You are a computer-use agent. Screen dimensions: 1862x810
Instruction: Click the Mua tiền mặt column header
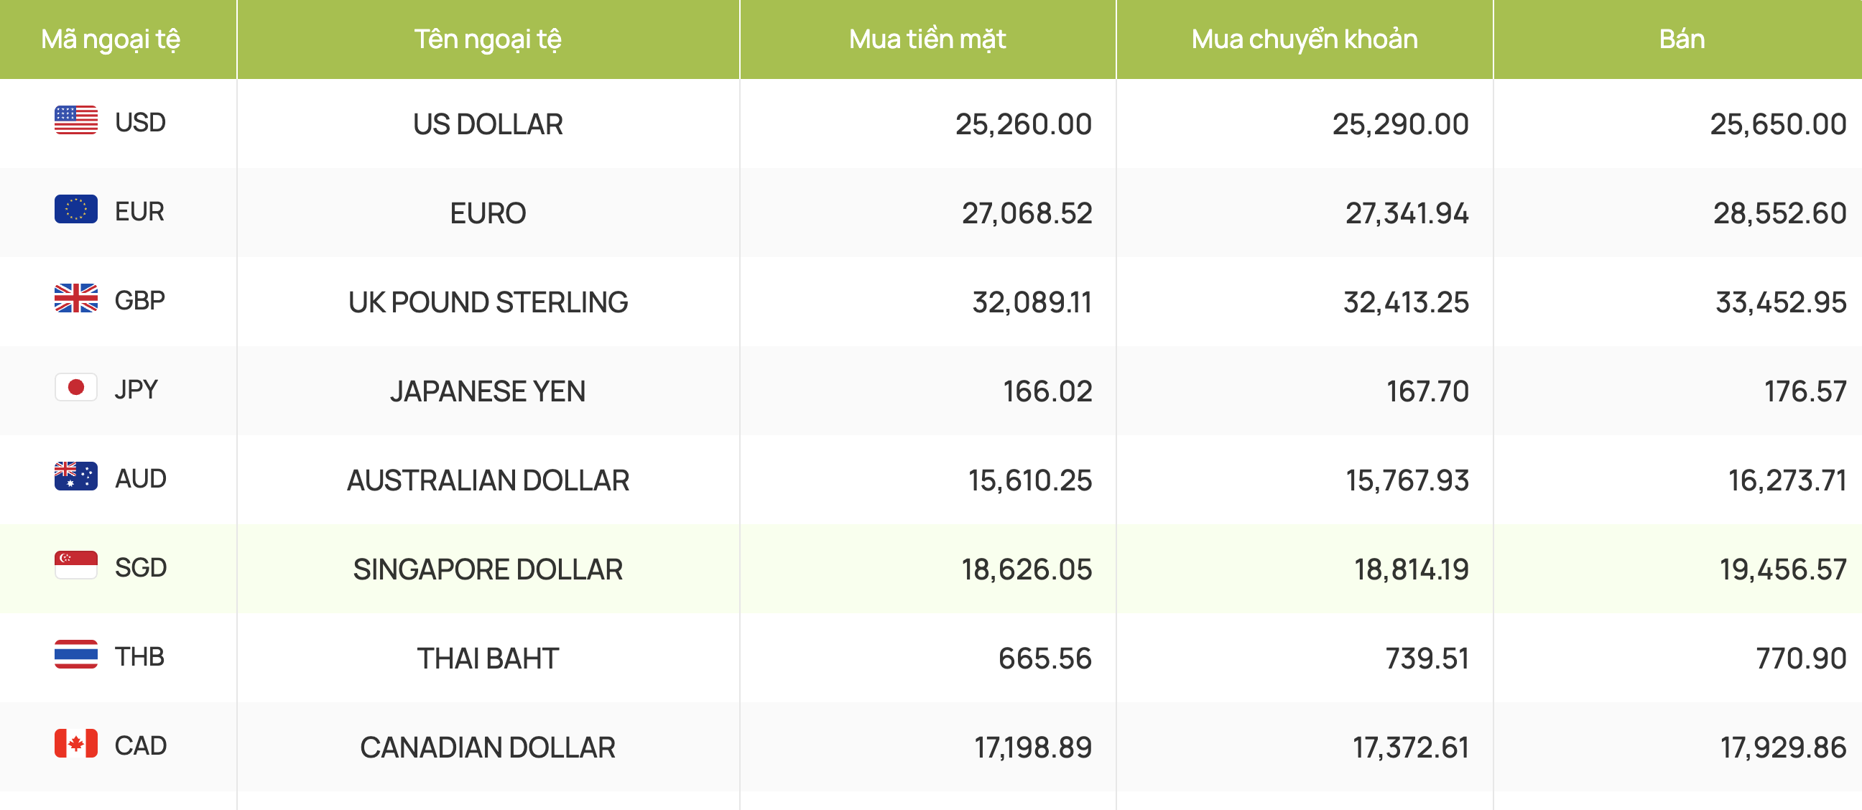[x=927, y=39]
